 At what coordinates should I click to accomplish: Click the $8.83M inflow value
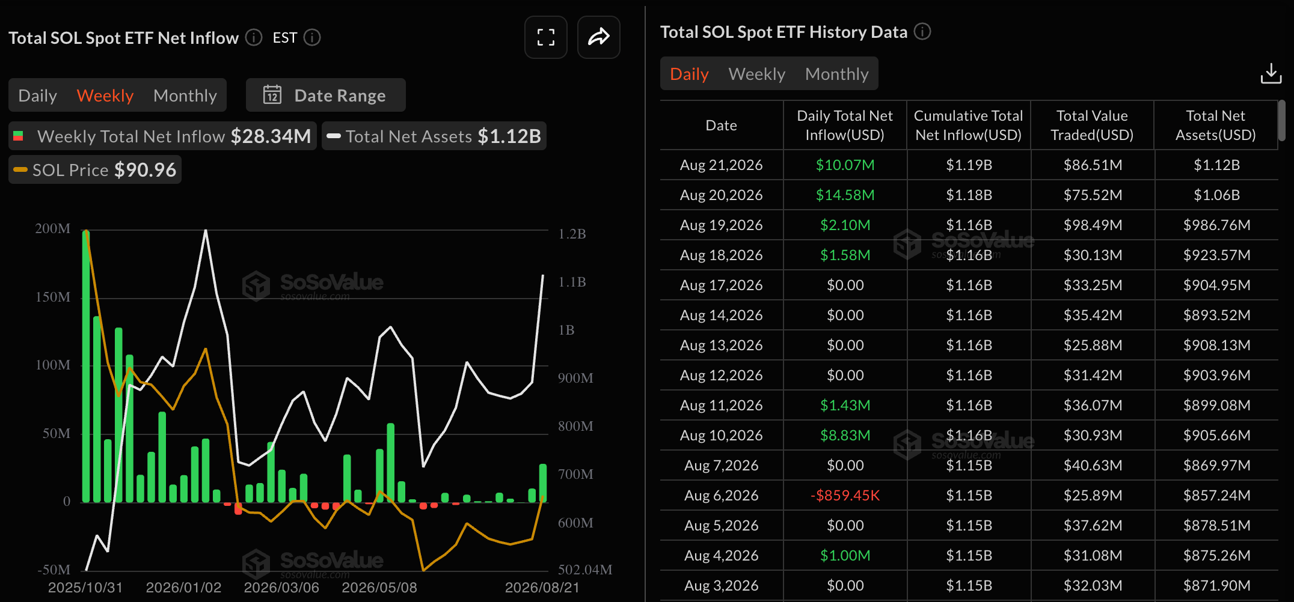pyautogui.click(x=845, y=435)
